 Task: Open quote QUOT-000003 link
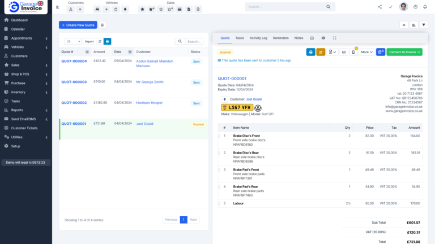74,82
